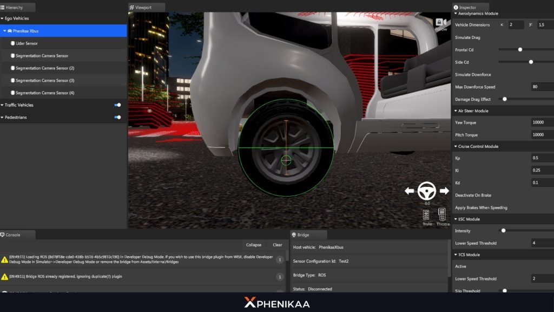
Task: Click icon of Segmentation Camera Sensor (4)
Action: click(x=13, y=93)
